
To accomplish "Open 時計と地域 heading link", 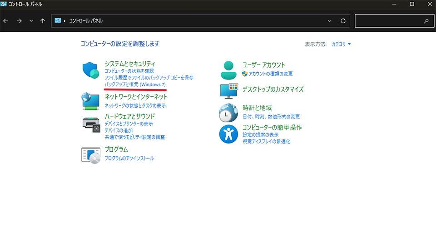I will click(x=257, y=108).
